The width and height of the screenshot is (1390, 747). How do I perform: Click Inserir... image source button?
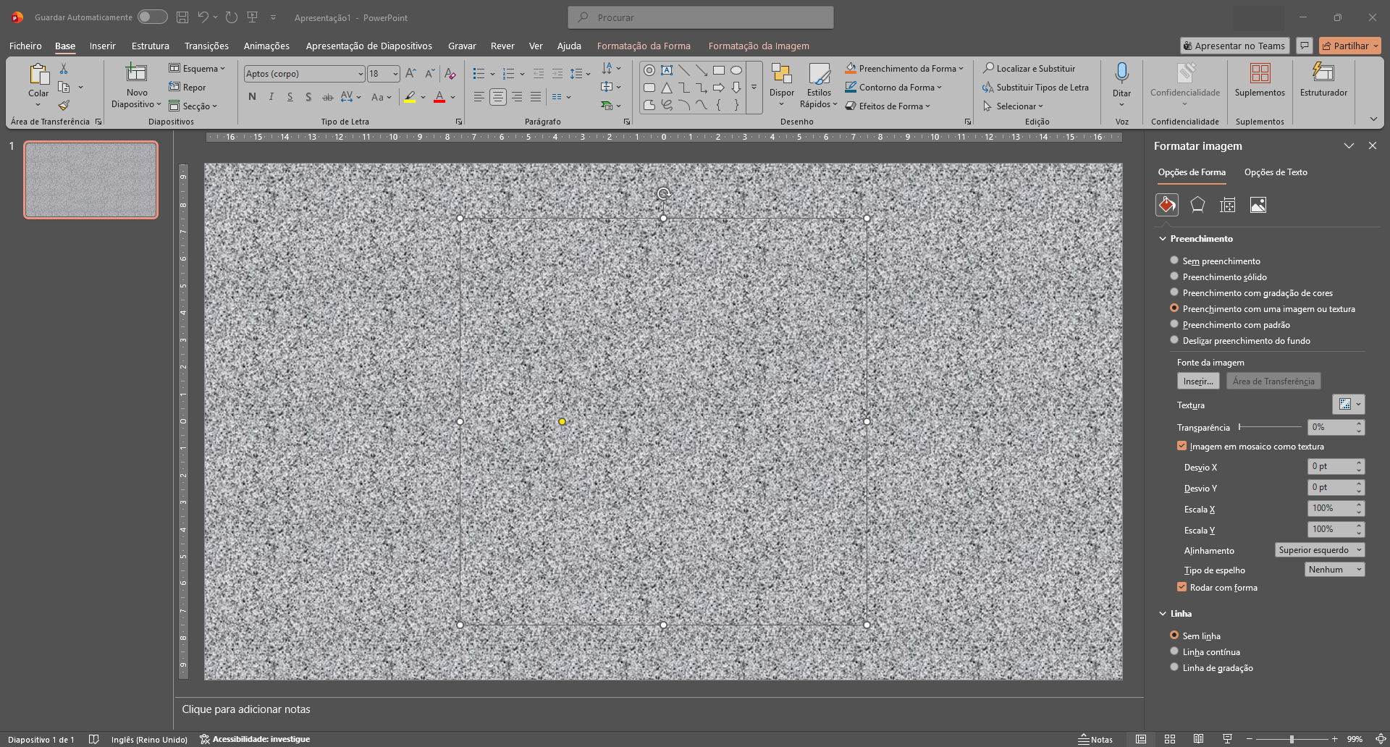pos(1198,381)
